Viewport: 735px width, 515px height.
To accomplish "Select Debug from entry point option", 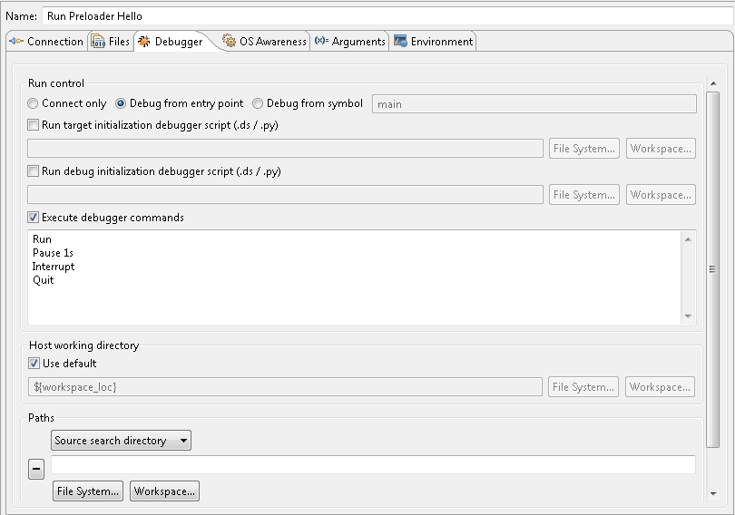I will [x=121, y=103].
